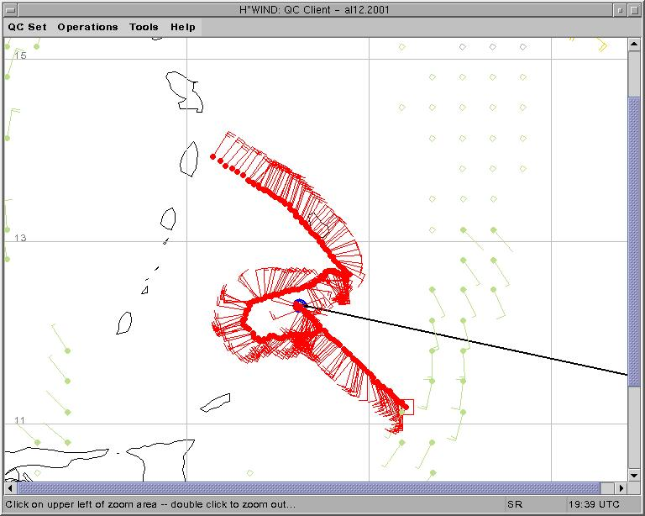This screenshot has width=645, height=516.
Task: Click the vertical scrollbar down arrow
Action: point(634,474)
